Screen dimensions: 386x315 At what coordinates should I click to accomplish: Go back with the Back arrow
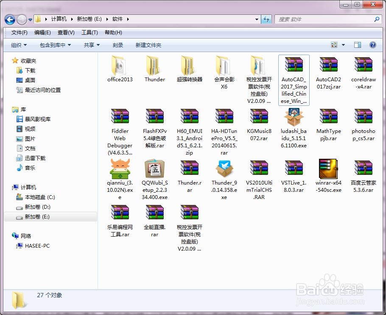10,19
